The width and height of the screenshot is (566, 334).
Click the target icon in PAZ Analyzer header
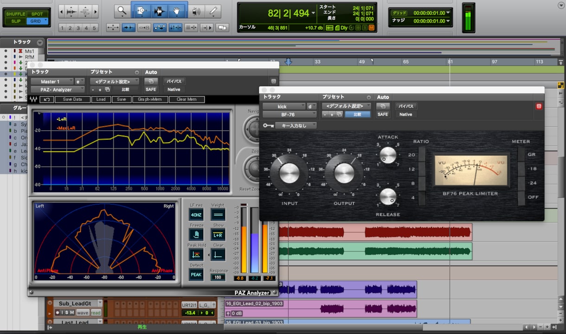273,81
